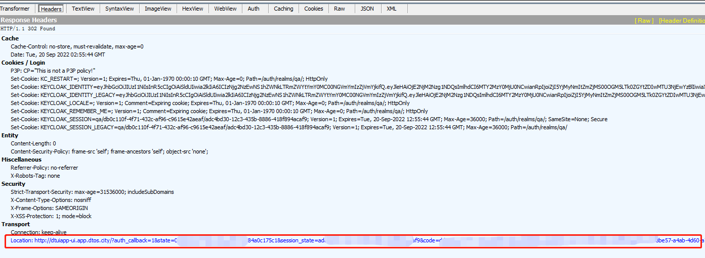705x258 pixels.
Task: Select the X-XSS-Protection header row
Action: tap(51, 216)
